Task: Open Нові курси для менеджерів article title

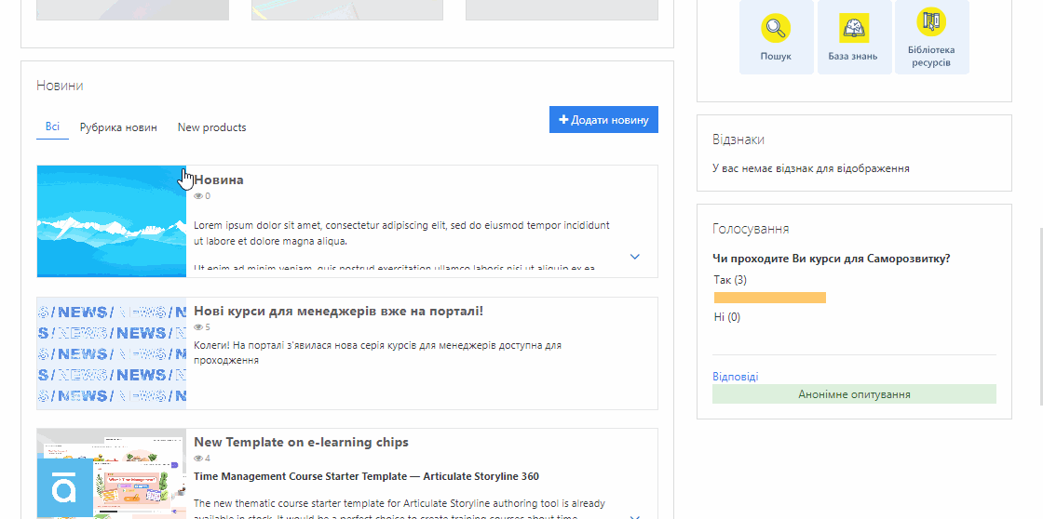Action: (338, 311)
